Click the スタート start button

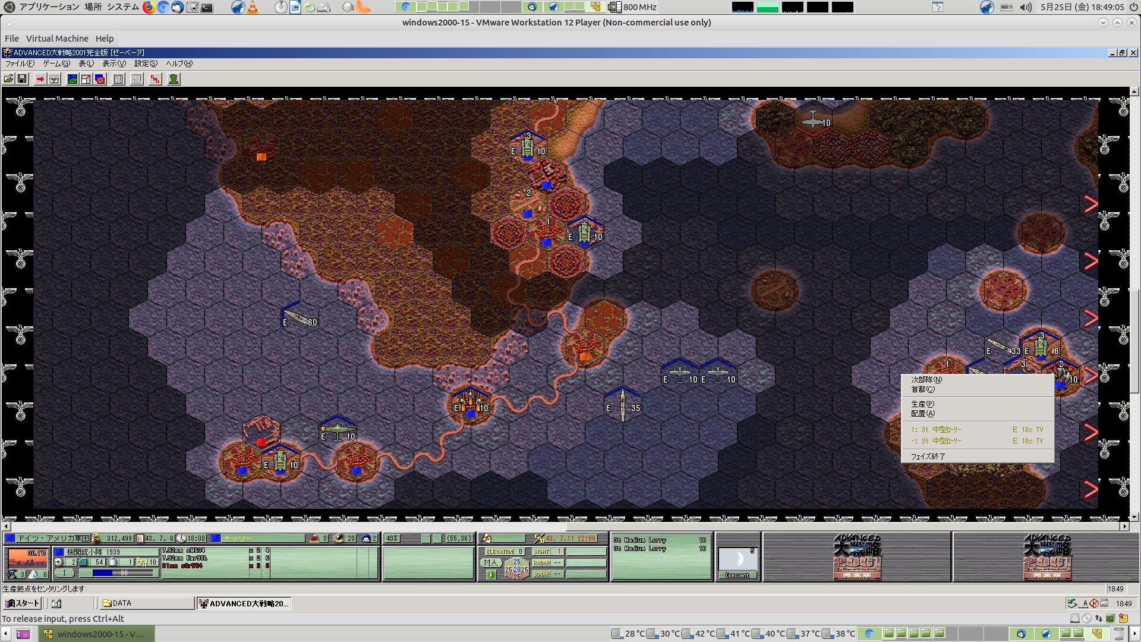pyautogui.click(x=23, y=603)
